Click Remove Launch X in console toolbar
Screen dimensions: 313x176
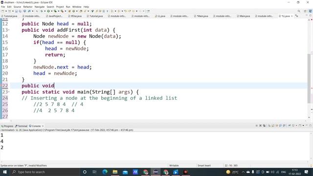(260, 126)
